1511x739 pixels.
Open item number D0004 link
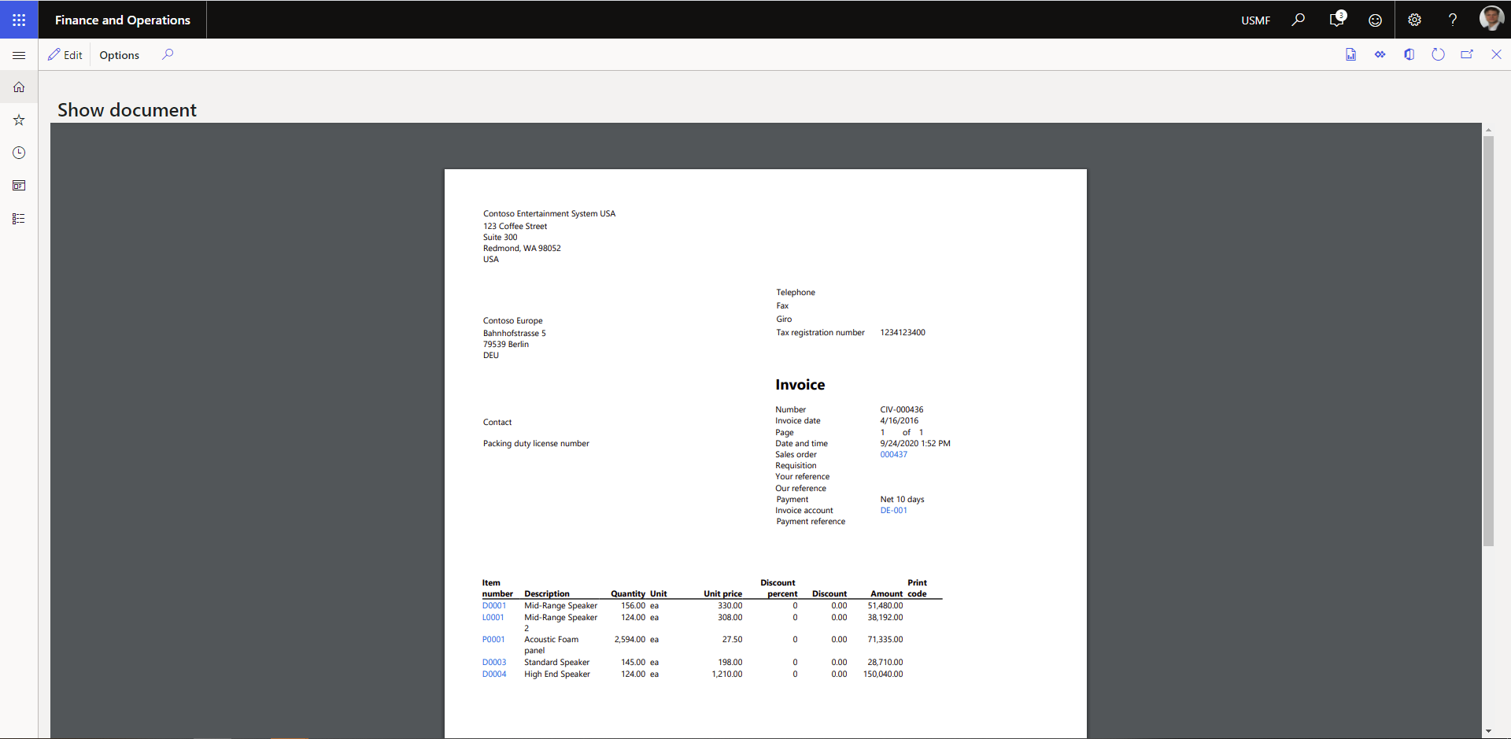pos(494,674)
